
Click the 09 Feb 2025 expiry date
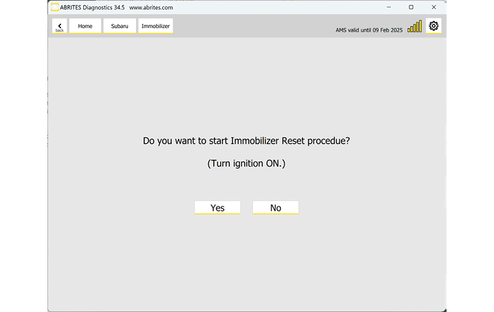388,30
